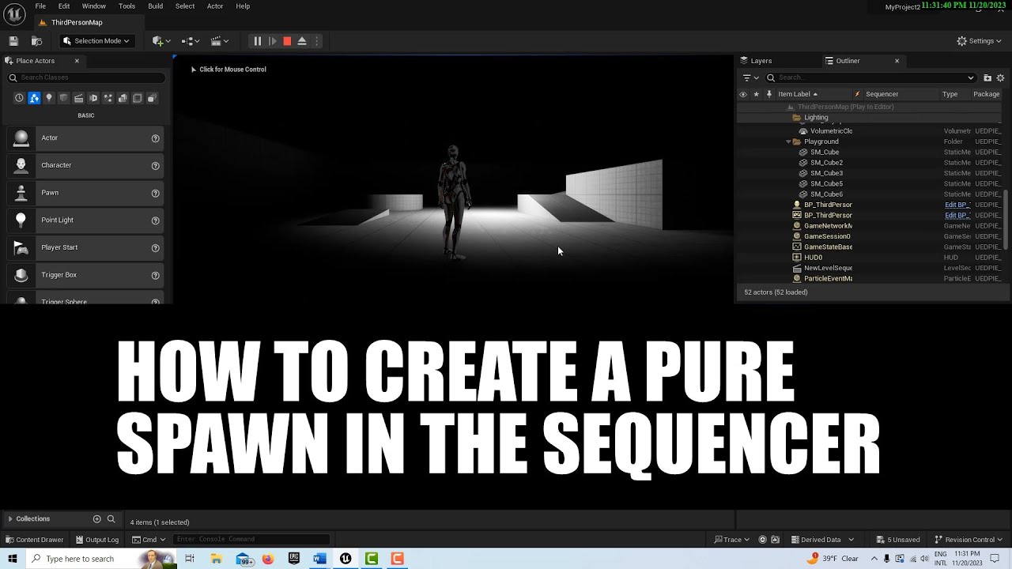Select HUD0 in the Outliner
1012x569 pixels.
[813, 258]
